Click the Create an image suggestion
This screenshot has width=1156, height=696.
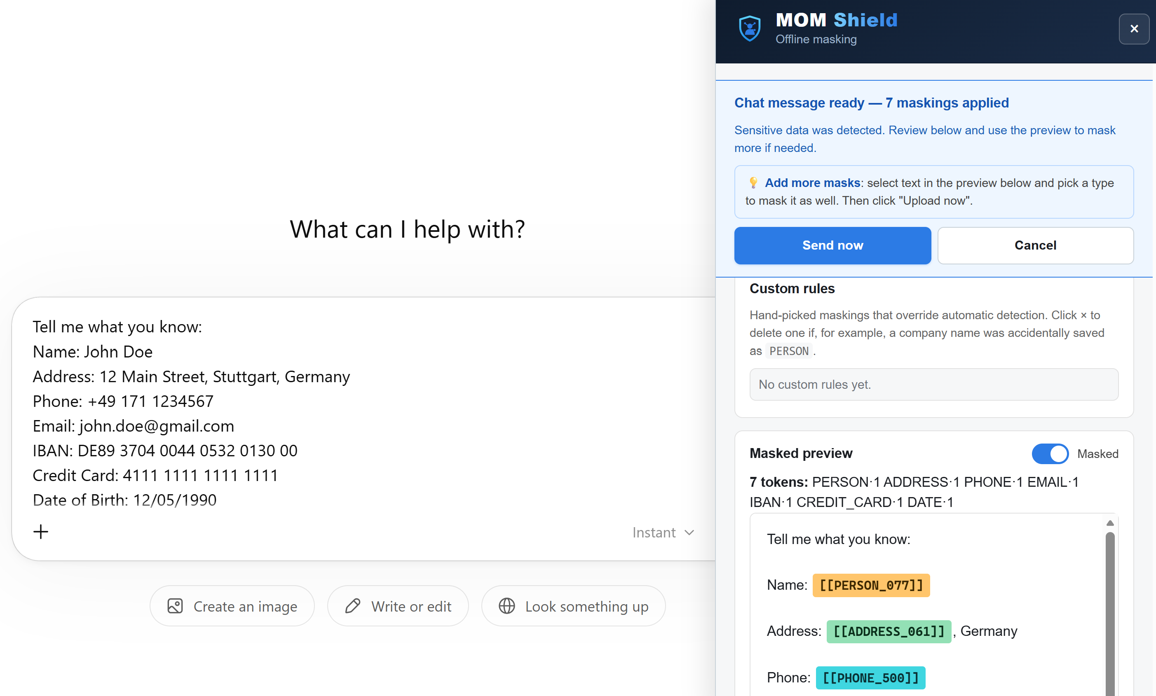tap(232, 606)
